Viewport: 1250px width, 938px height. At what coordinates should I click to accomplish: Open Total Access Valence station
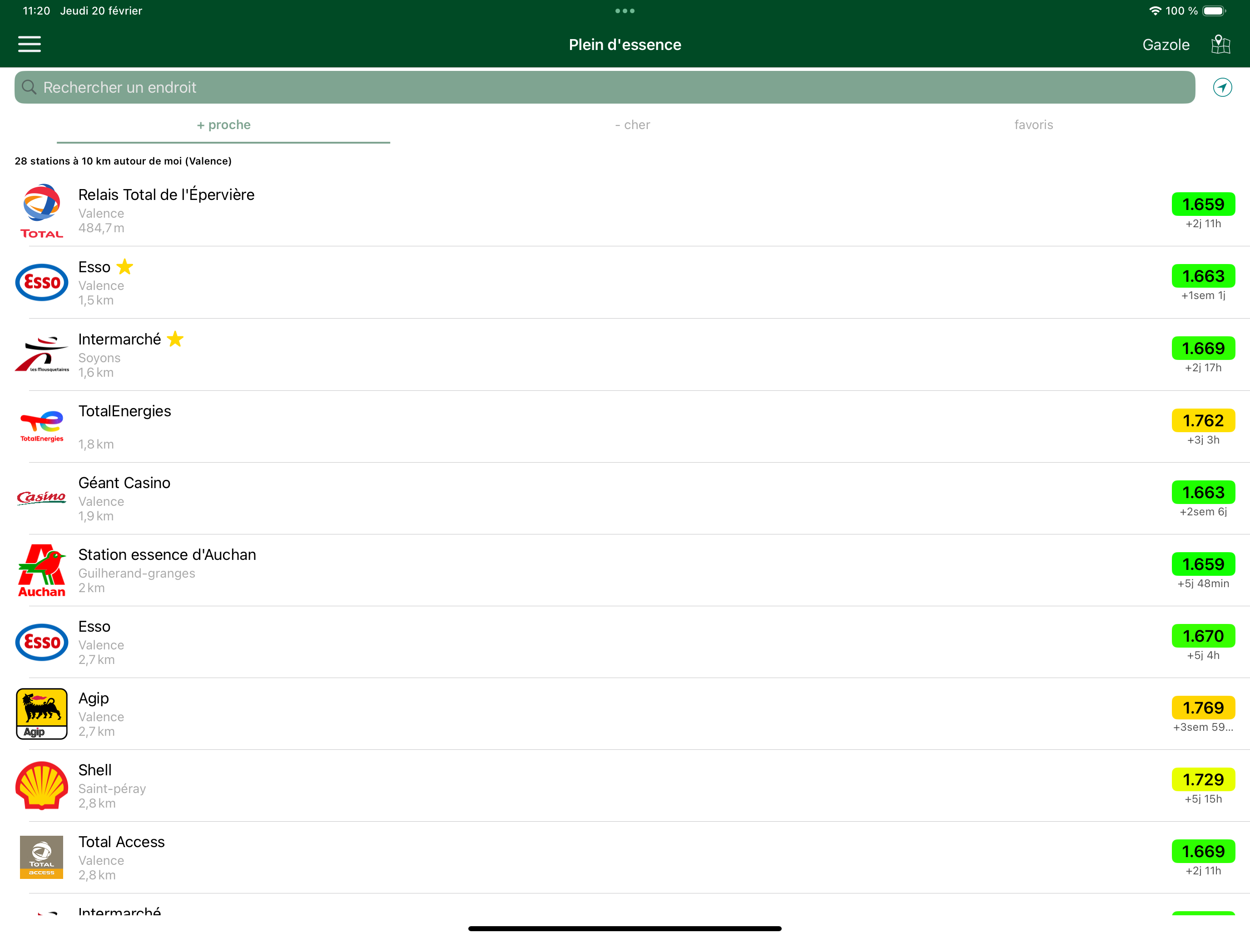pyautogui.click(x=625, y=858)
